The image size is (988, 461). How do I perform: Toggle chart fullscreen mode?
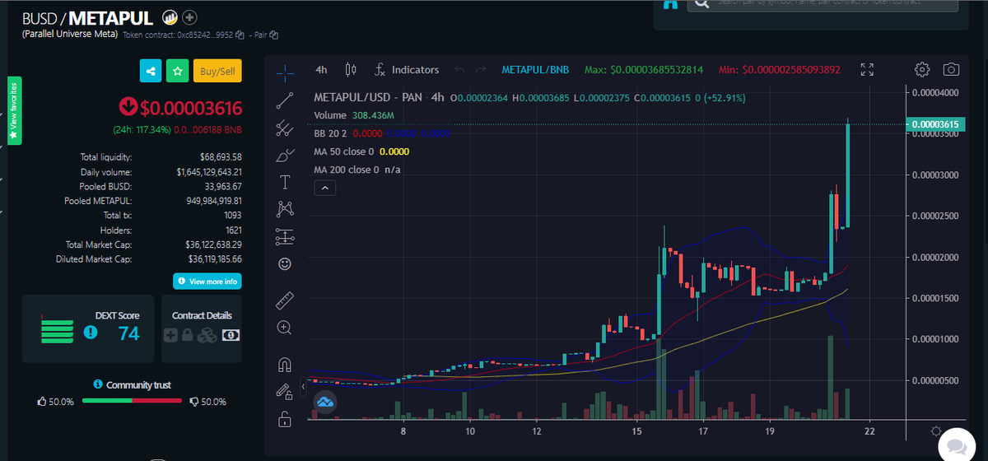(866, 70)
